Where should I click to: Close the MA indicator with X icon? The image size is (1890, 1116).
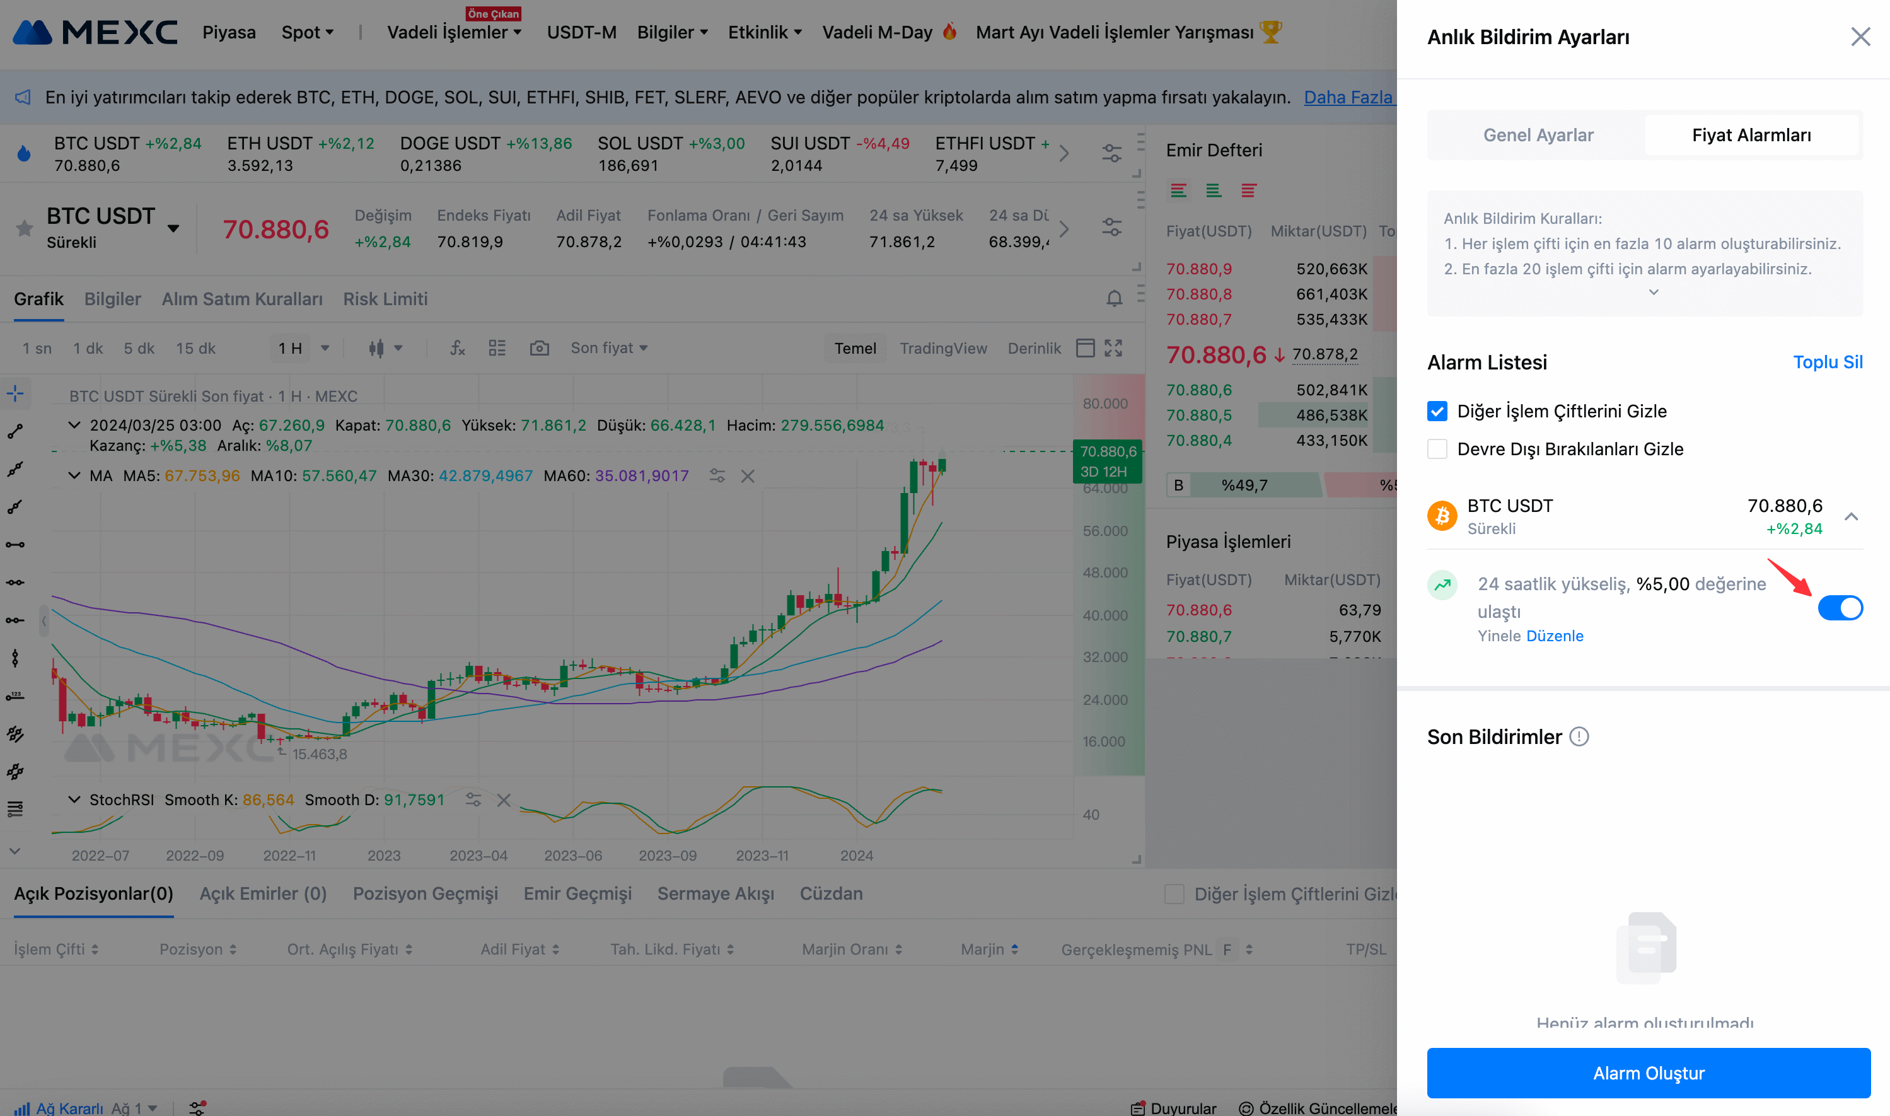point(747,476)
